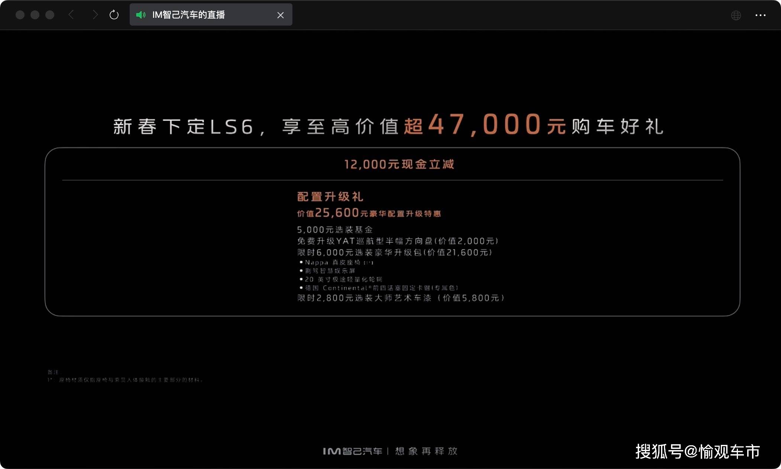Reload the page with the refresh icon
Viewport: 781px width, 469px height.
click(x=114, y=15)
